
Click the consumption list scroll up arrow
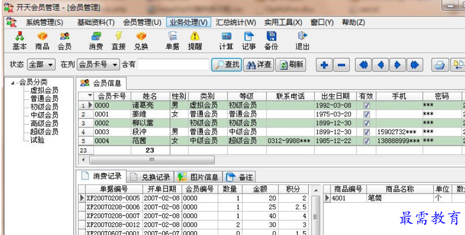coord(316,190)
